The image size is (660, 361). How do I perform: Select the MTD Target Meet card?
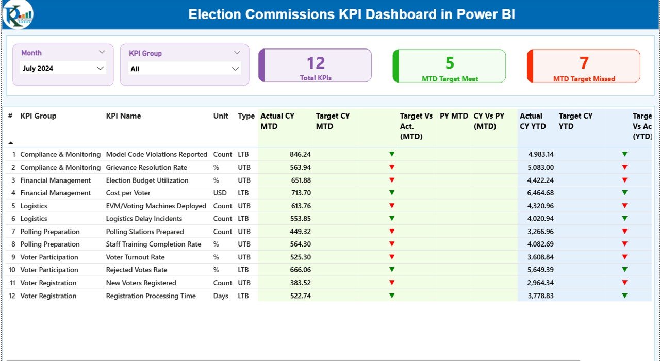tap(449, 65)
